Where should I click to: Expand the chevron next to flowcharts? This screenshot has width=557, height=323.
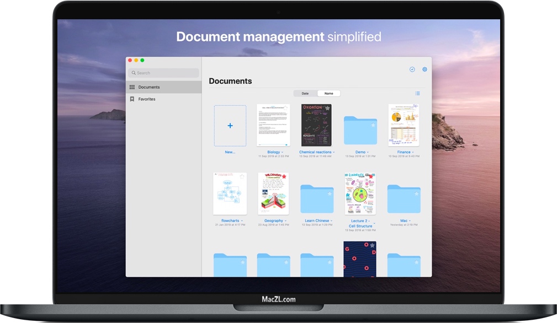(242, 221)
